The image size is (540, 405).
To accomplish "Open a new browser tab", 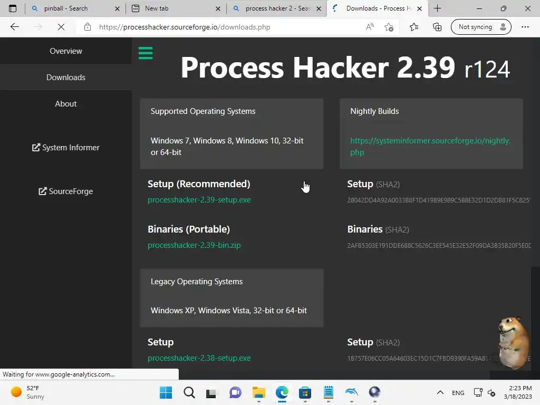I will click(x=437, y=8).
